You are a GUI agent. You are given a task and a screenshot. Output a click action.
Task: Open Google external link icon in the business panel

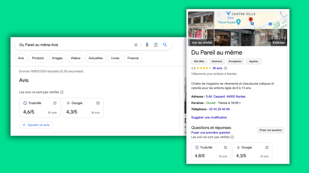(267, 148)
